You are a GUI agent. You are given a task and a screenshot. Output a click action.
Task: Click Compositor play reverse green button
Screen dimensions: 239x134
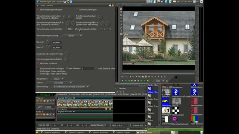(x=129, y=81)
